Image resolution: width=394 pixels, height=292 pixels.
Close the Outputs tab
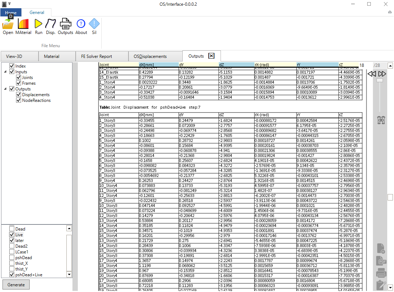click(211, 56)
